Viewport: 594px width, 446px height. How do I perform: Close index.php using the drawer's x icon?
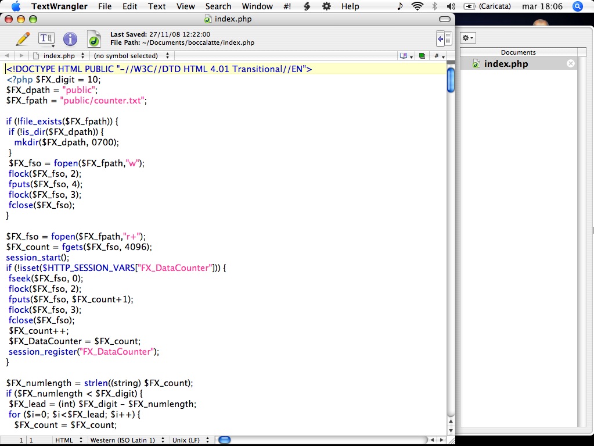571,64
